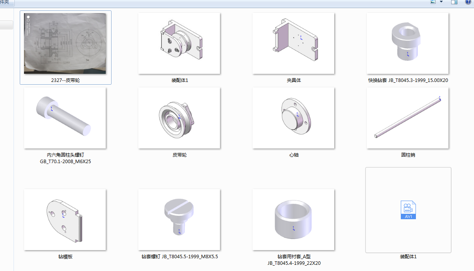
Task: Click the '装配体1' label under the assembly model
Action: pyautogui.click(x=180, y=80)
